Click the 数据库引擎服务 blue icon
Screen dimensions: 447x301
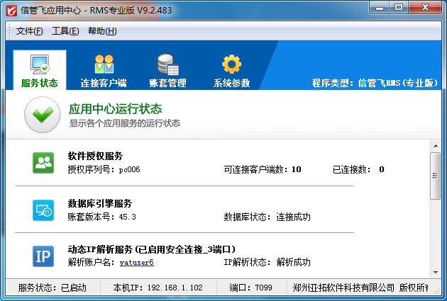click(x=43, y=210)
